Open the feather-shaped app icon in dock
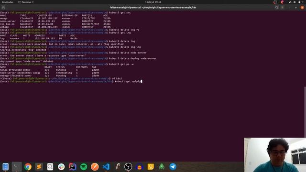The width and height of the screenshot is (306, 172). (x=118, y=167)
